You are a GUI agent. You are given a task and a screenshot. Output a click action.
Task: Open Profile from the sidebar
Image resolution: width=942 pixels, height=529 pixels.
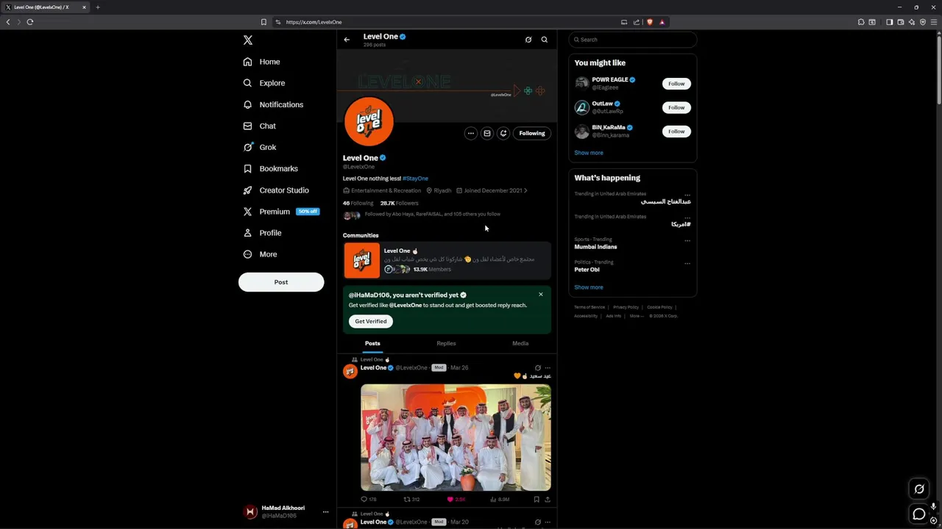click(263, 233)
